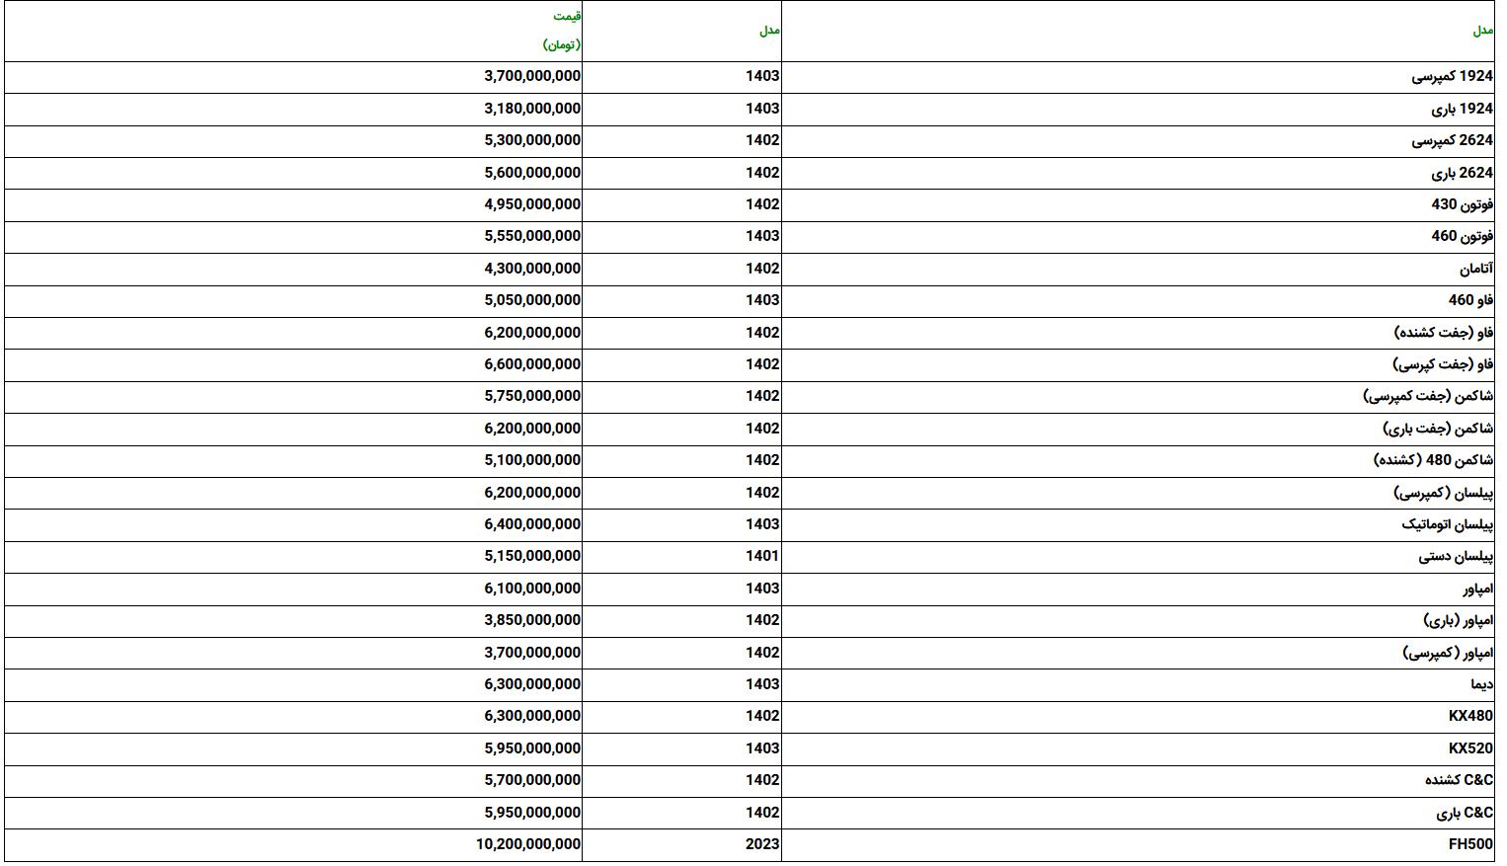Viewport: 1507px width, 866px height.
Task: Select the price 5,100,000,000
Action: (532, 460)
